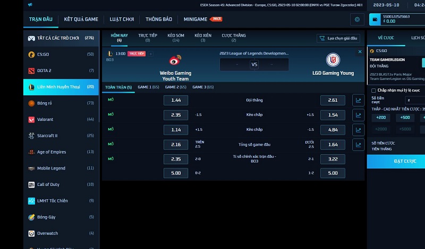The height and width of the screenshot is (249, 425).
Task: Open odds chart for -1.5 Kèo chấp row
Action: tap(358, 115)
